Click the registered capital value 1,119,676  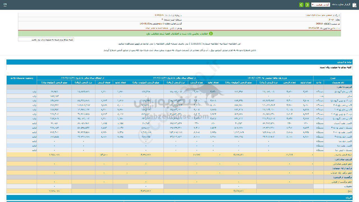159,15
